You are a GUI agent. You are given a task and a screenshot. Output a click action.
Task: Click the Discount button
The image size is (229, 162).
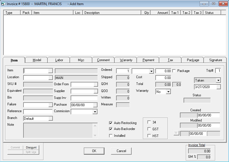pyautogui.click(x=31, y=148)
